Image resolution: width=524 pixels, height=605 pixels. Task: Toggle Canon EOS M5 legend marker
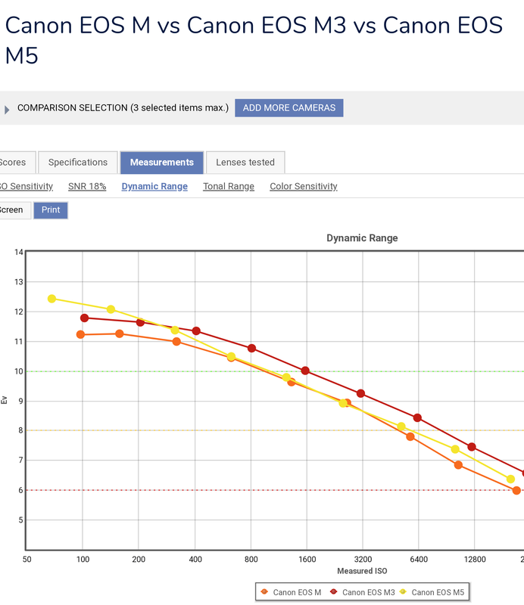click(x=403, y=592)
